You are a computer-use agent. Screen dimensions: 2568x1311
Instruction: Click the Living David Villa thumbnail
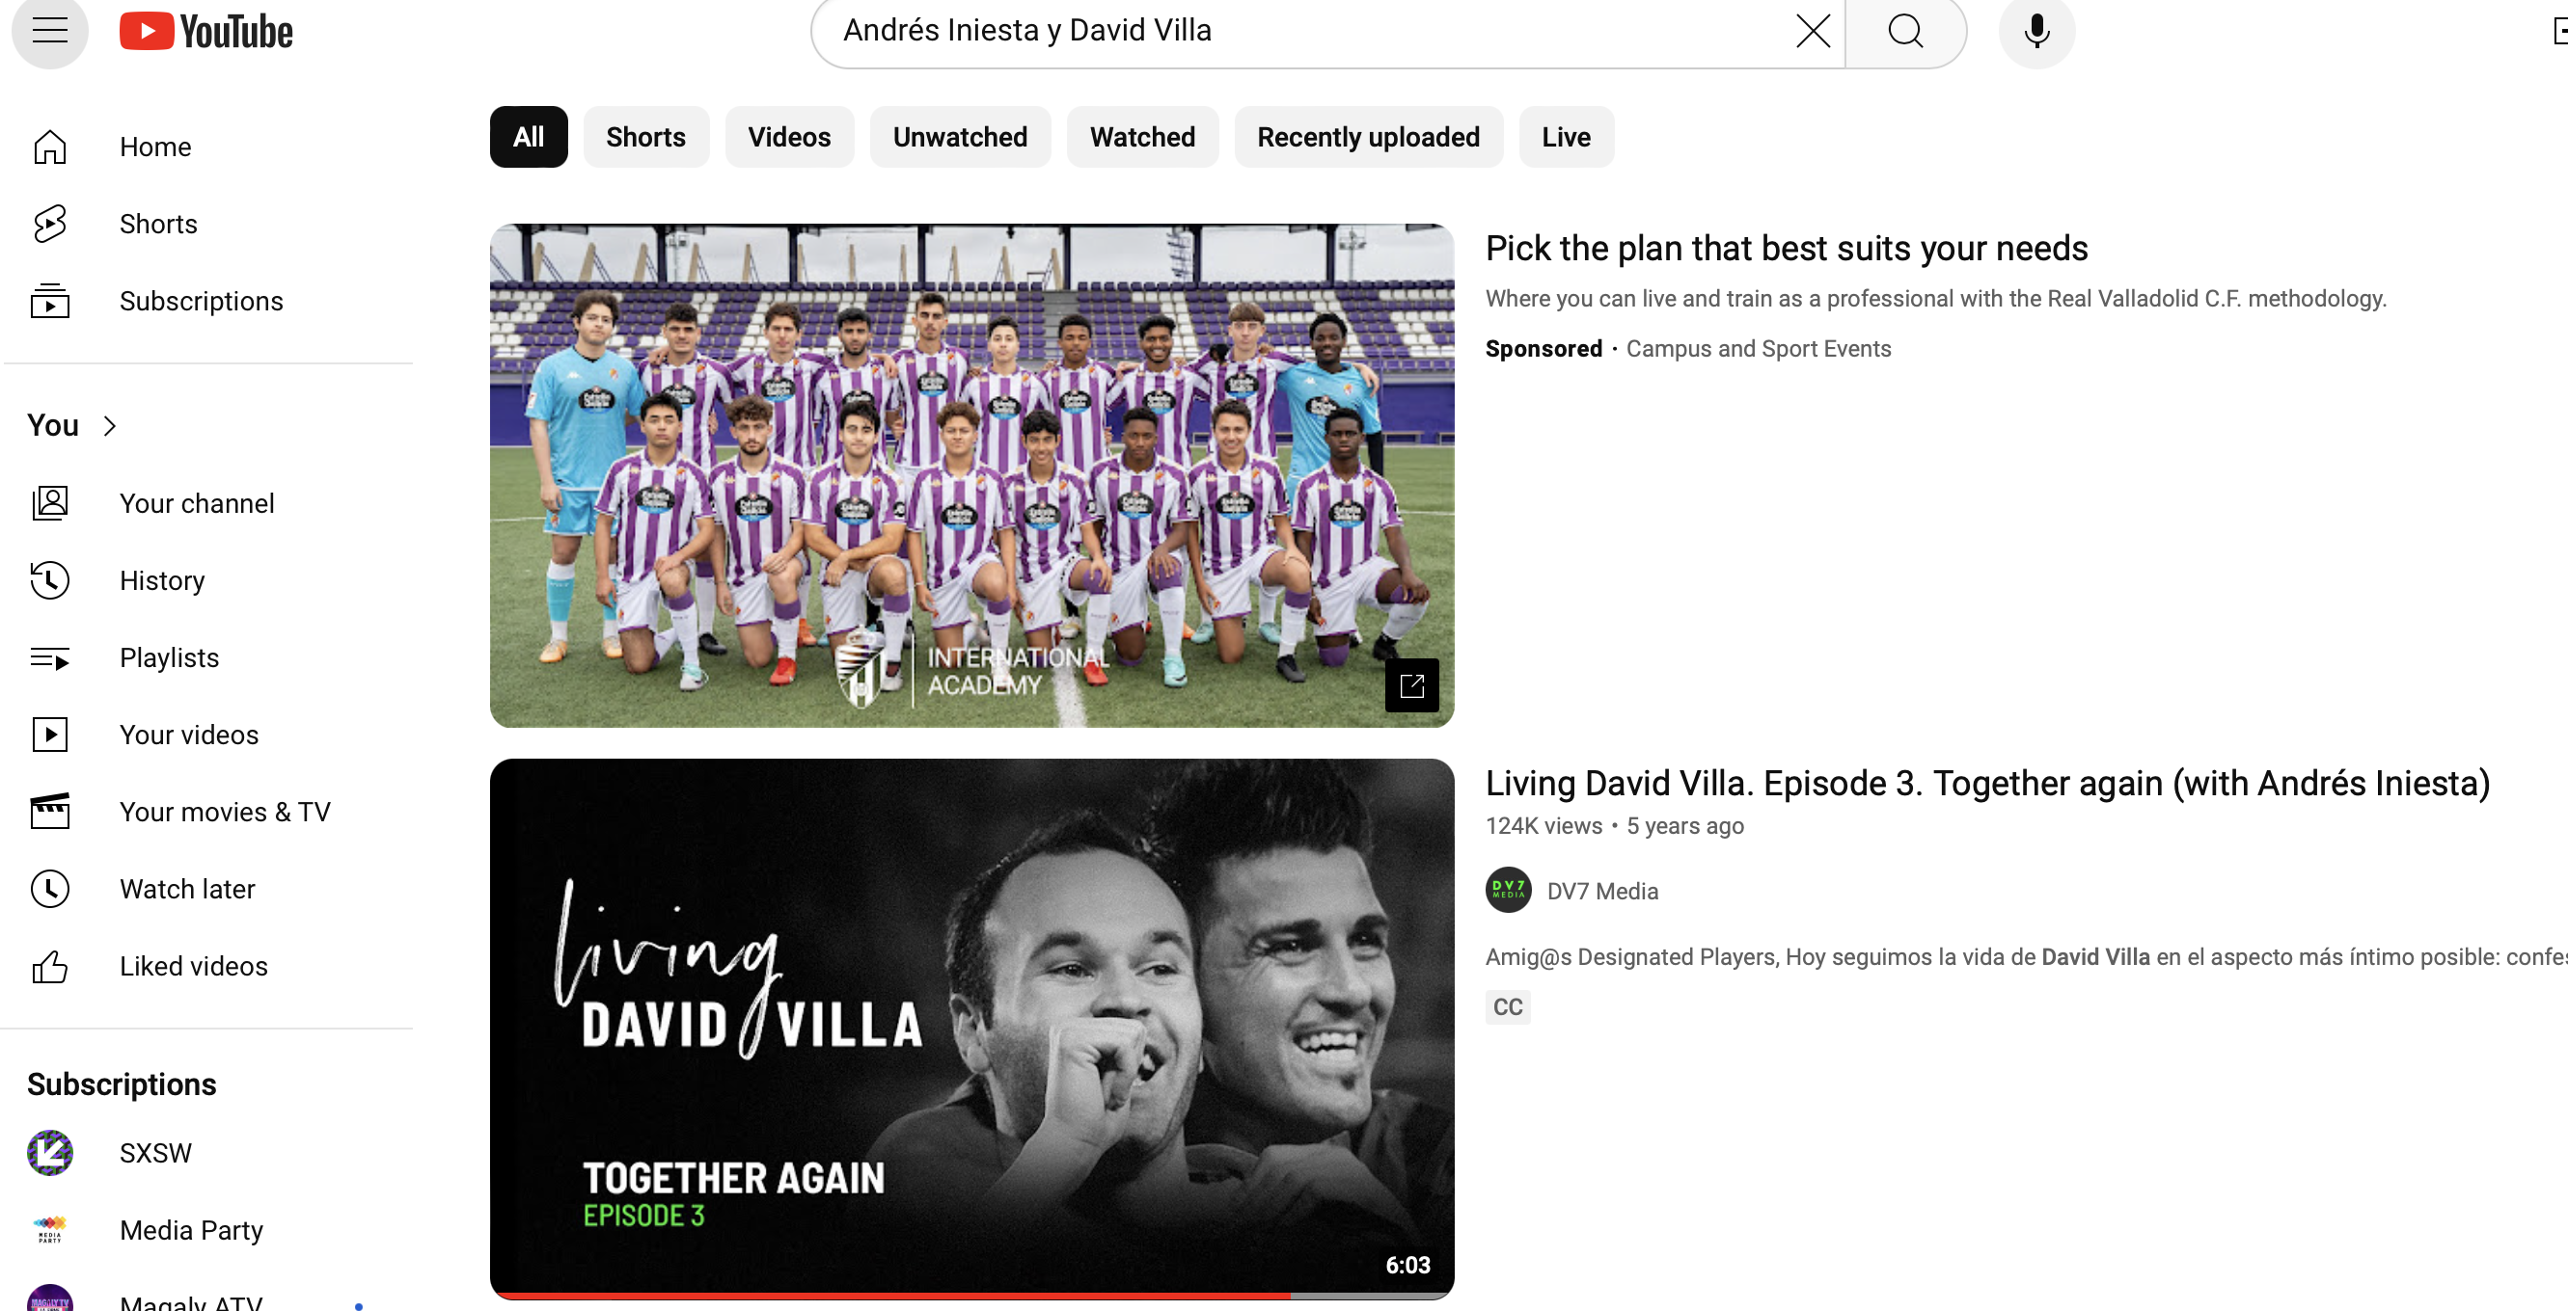pyautogui.click(x=971, y=1026)
